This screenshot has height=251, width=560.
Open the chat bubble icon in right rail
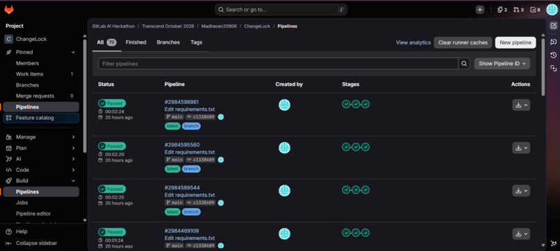(x=553, y=42)
